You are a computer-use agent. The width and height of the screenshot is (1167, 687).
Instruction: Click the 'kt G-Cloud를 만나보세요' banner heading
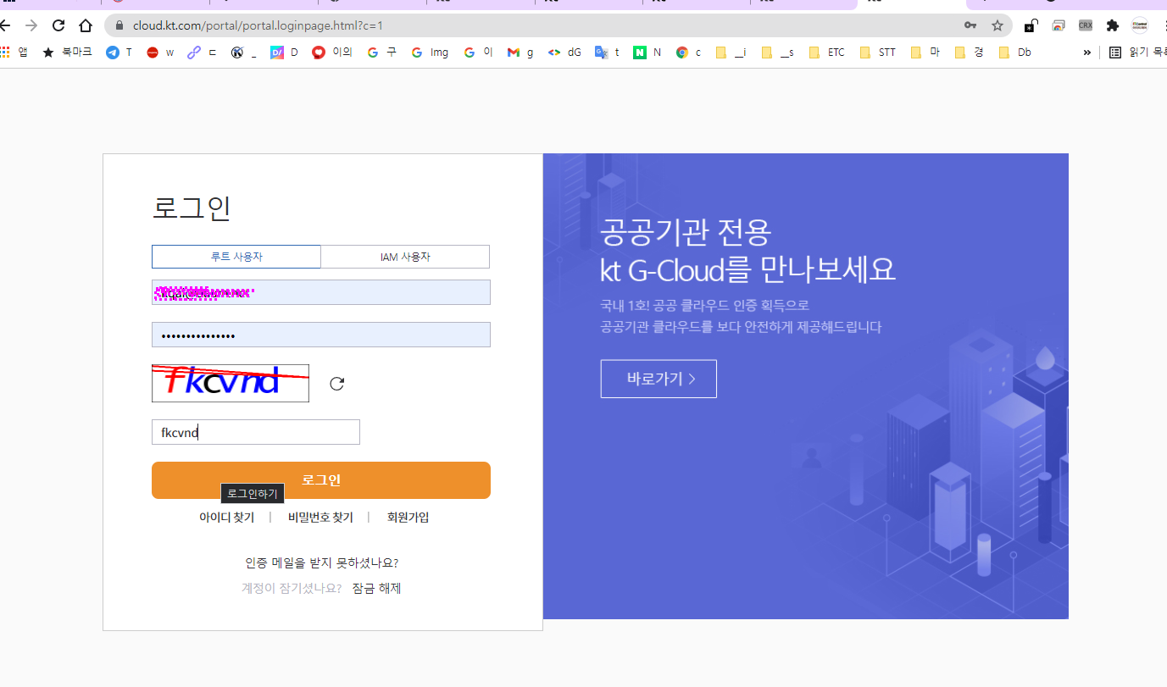click(x=747, y=270)
